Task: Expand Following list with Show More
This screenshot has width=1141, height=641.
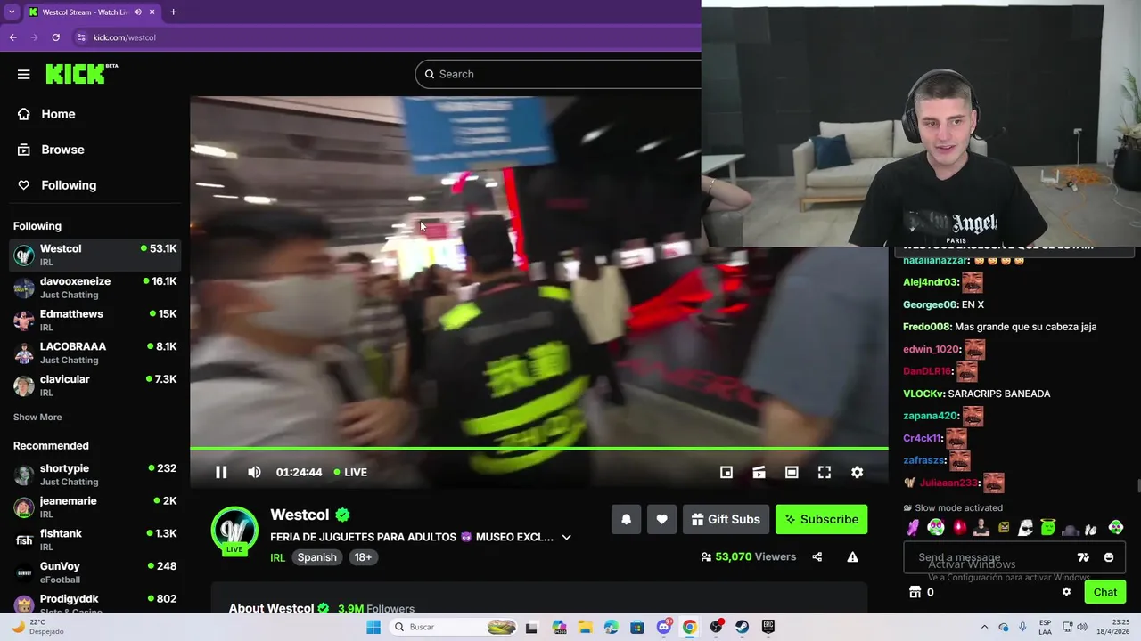Action: pyautogui.click(x=37, y=417)
